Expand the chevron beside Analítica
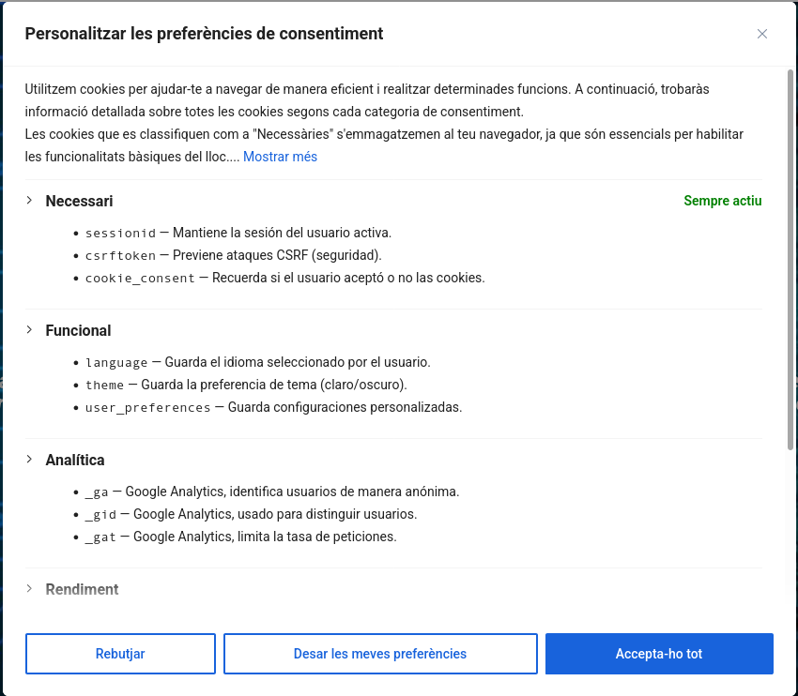Image resolution: width=798 pixels, height=696 pixels. 29,460
